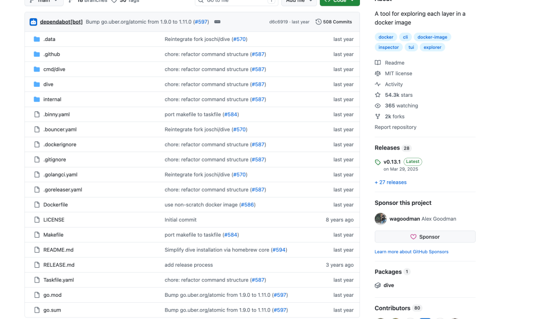Click the cmd/dive folder icon

(x=37, y=69)
